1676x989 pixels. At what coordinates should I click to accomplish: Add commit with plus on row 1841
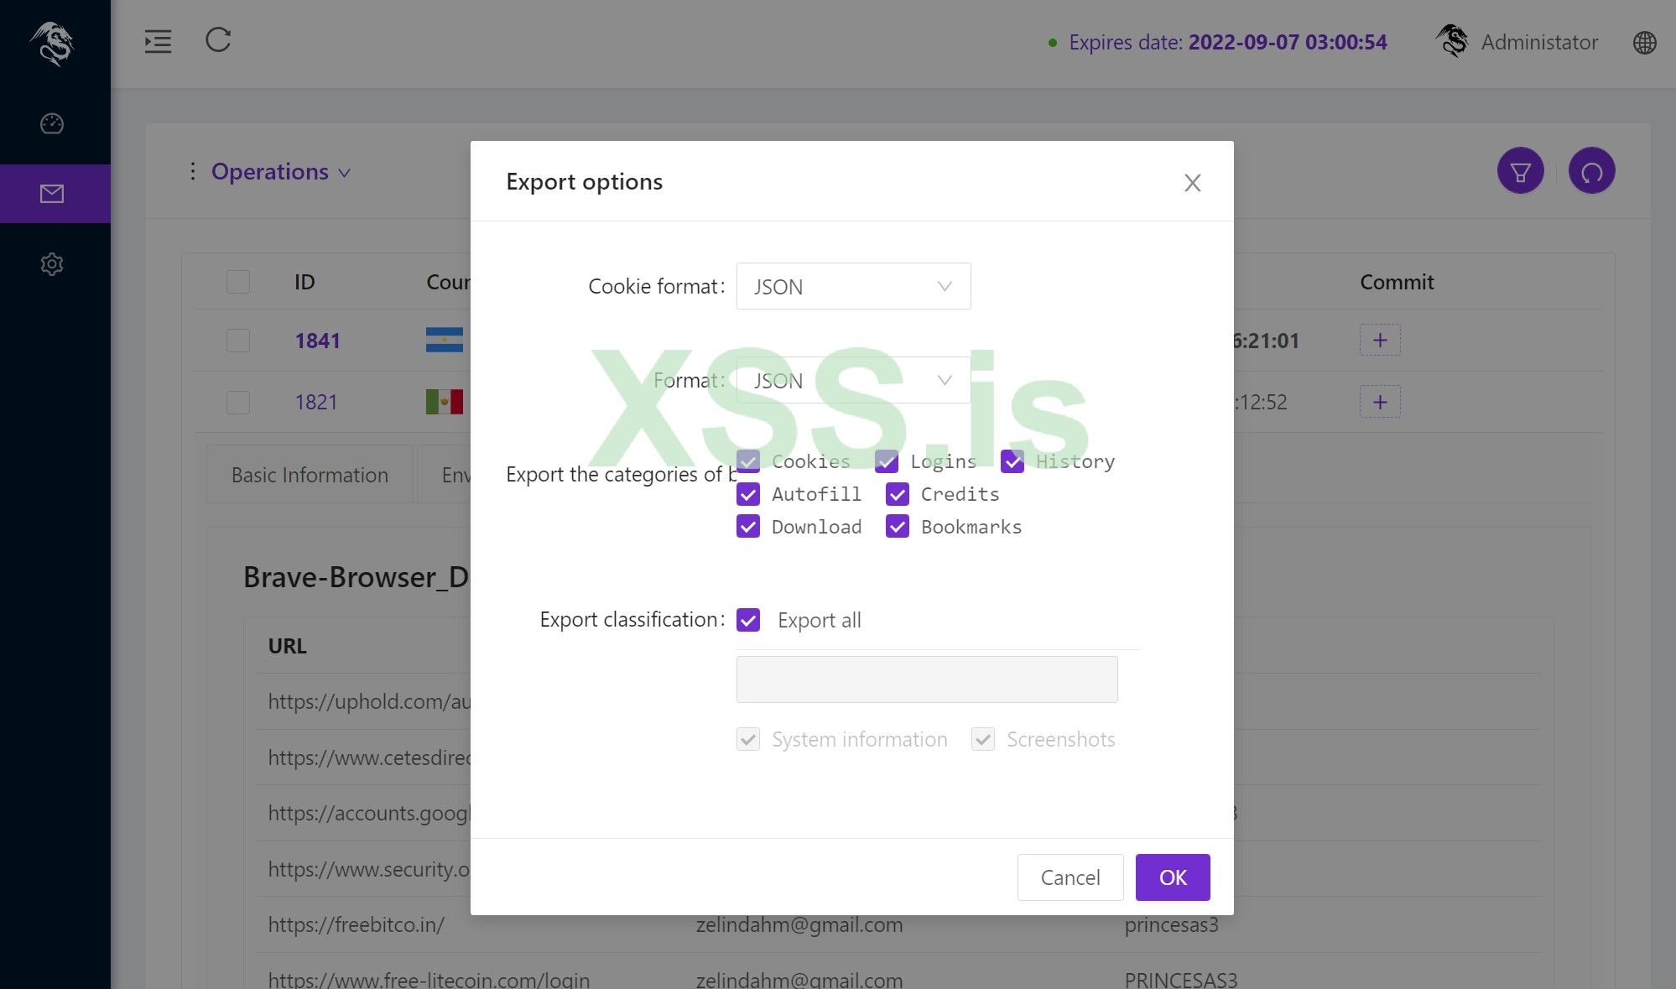(1380, 341)
